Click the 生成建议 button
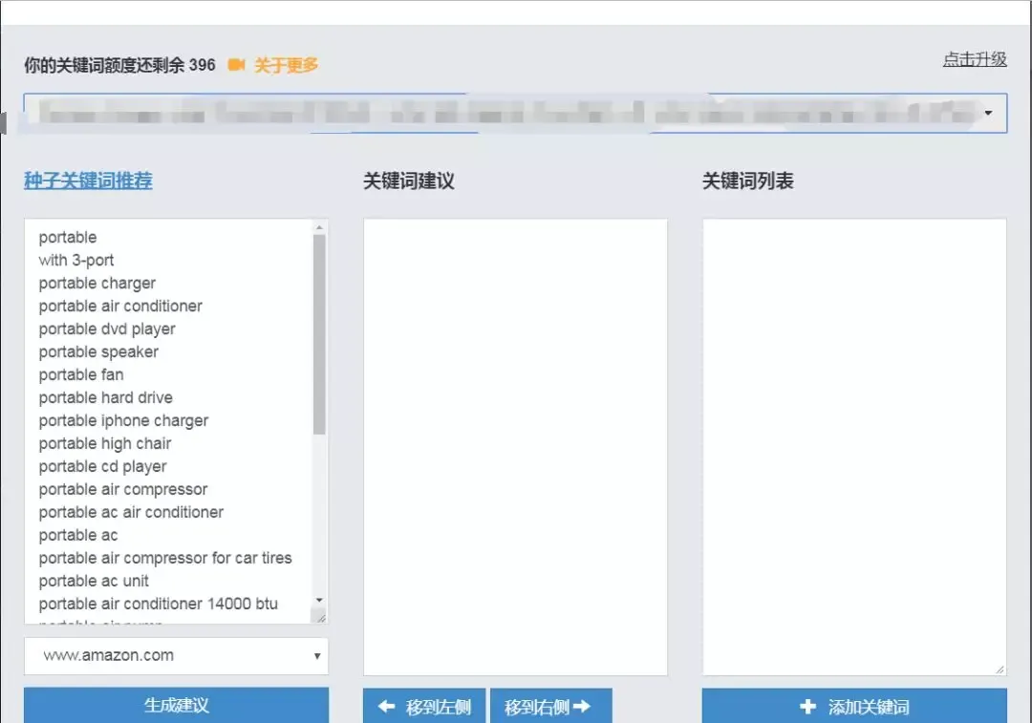1032x723 pixels. [x=177, y=705]
